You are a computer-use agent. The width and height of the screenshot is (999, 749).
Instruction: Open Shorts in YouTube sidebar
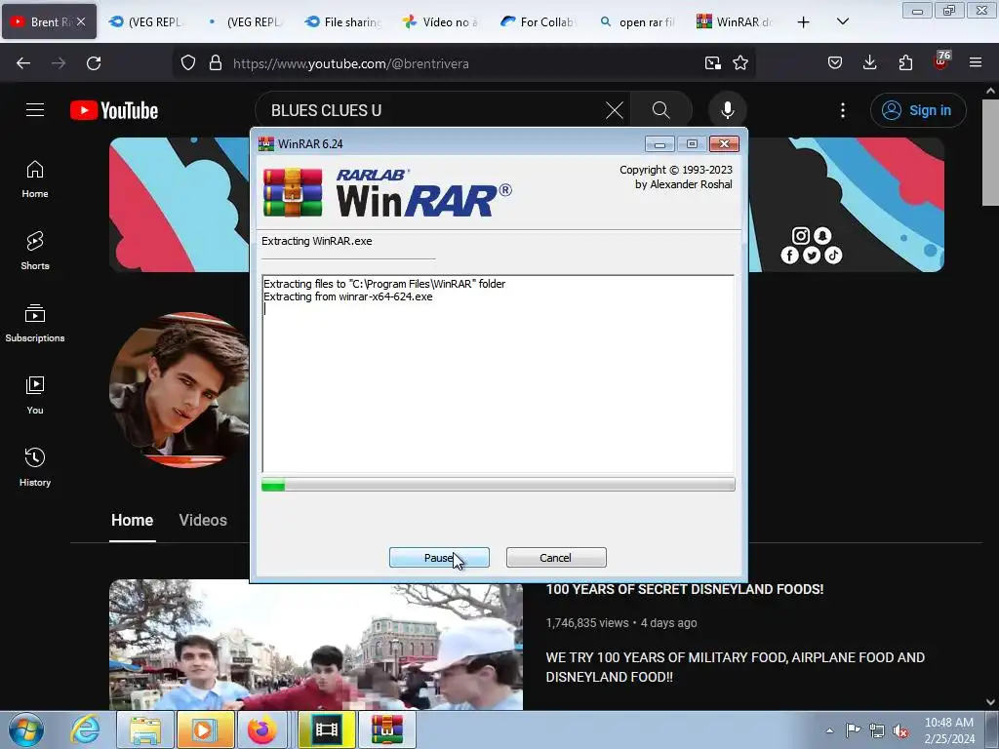tap(35, 251)
